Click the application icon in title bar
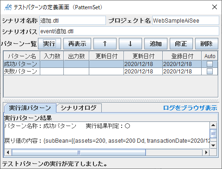222x169 pixels. (x=8, y=7)
